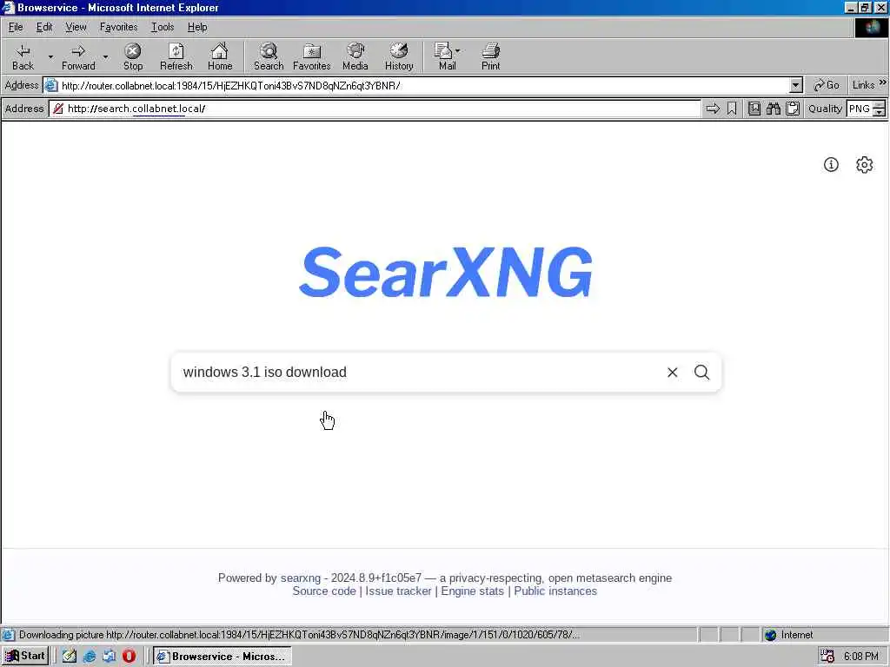Open the Edit menu
The width and height of the screenshot is (890, 667).
pos(44,27)
